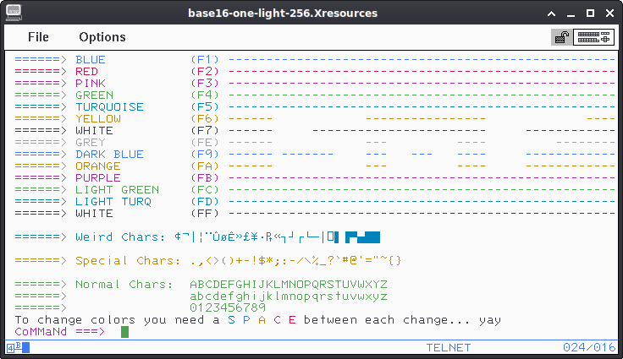Click the (FC) key label

205,189
